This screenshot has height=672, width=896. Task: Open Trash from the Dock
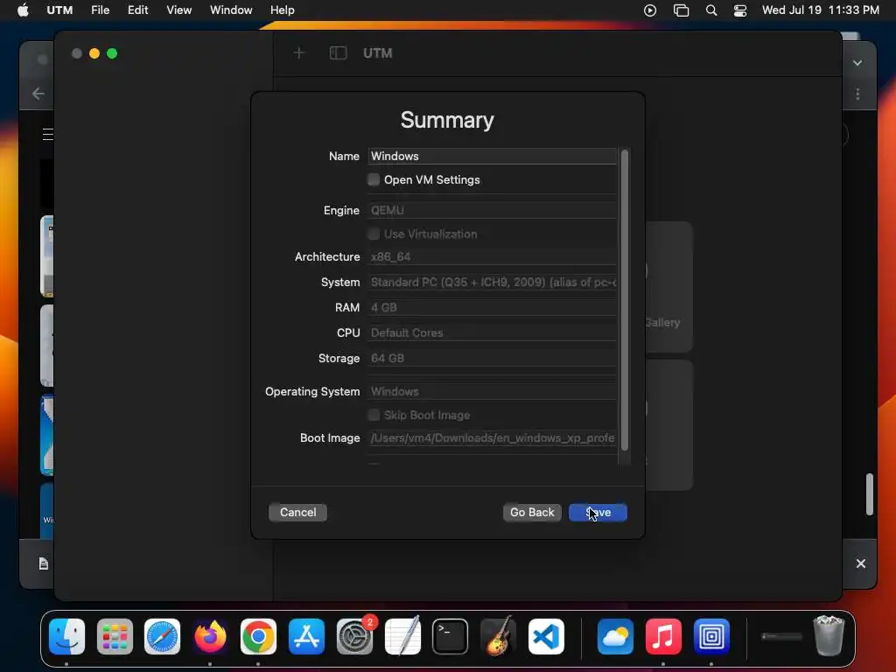tap(829, 635)
